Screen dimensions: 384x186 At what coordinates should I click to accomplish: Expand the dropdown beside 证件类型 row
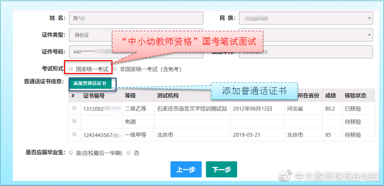pos(306,35)
